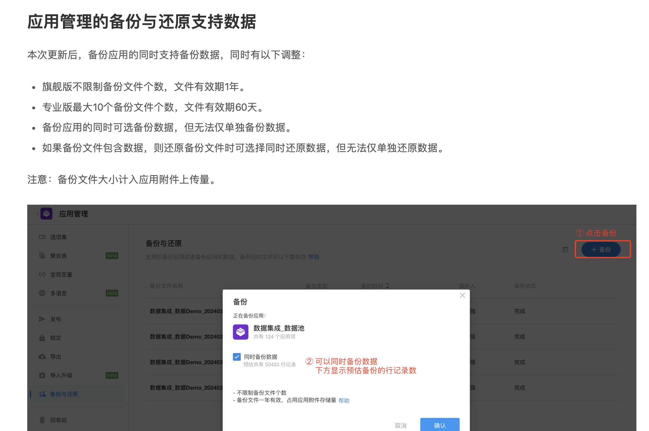Sort by 备份时间 column arrows
This screenshot has height=431, width=649.
point(387,285)
